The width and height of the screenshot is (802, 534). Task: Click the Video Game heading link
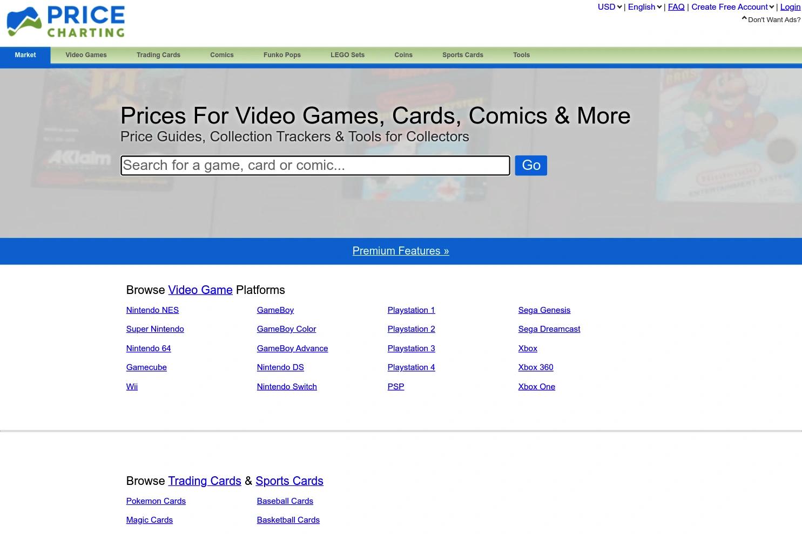[200, 290]
